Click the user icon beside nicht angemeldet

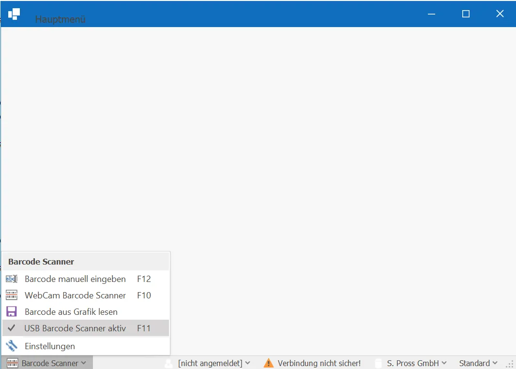168,363
